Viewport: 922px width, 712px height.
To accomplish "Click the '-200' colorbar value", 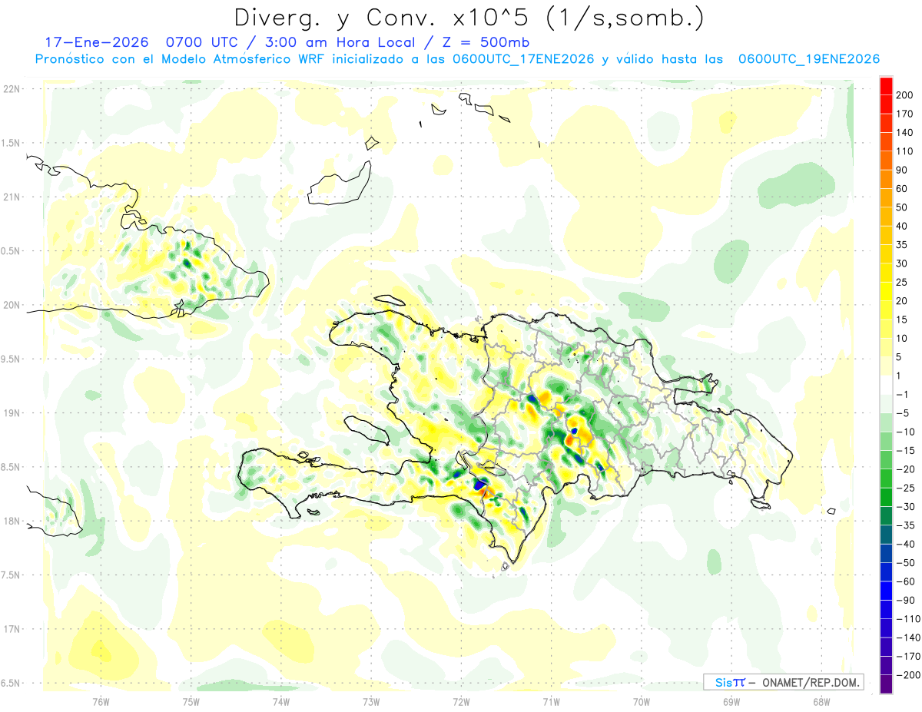I will 907,674.
